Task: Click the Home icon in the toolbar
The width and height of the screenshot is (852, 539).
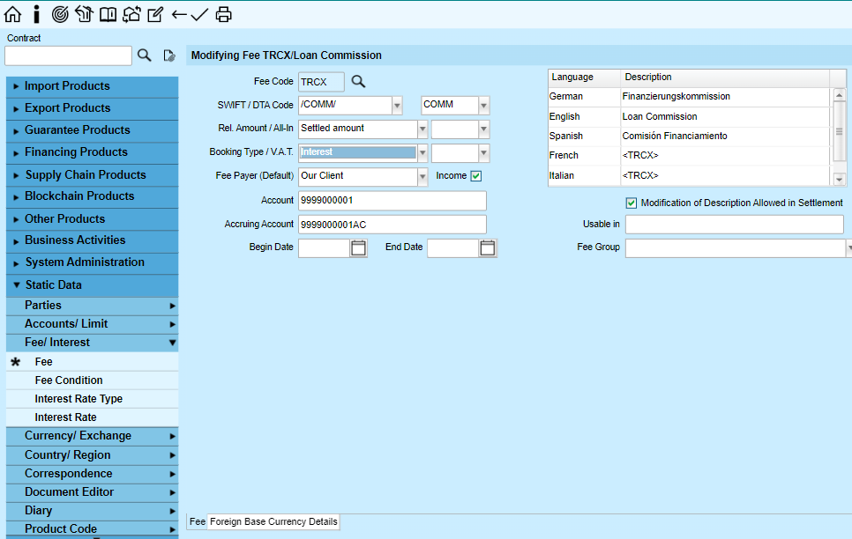Action: coord(13,14)
